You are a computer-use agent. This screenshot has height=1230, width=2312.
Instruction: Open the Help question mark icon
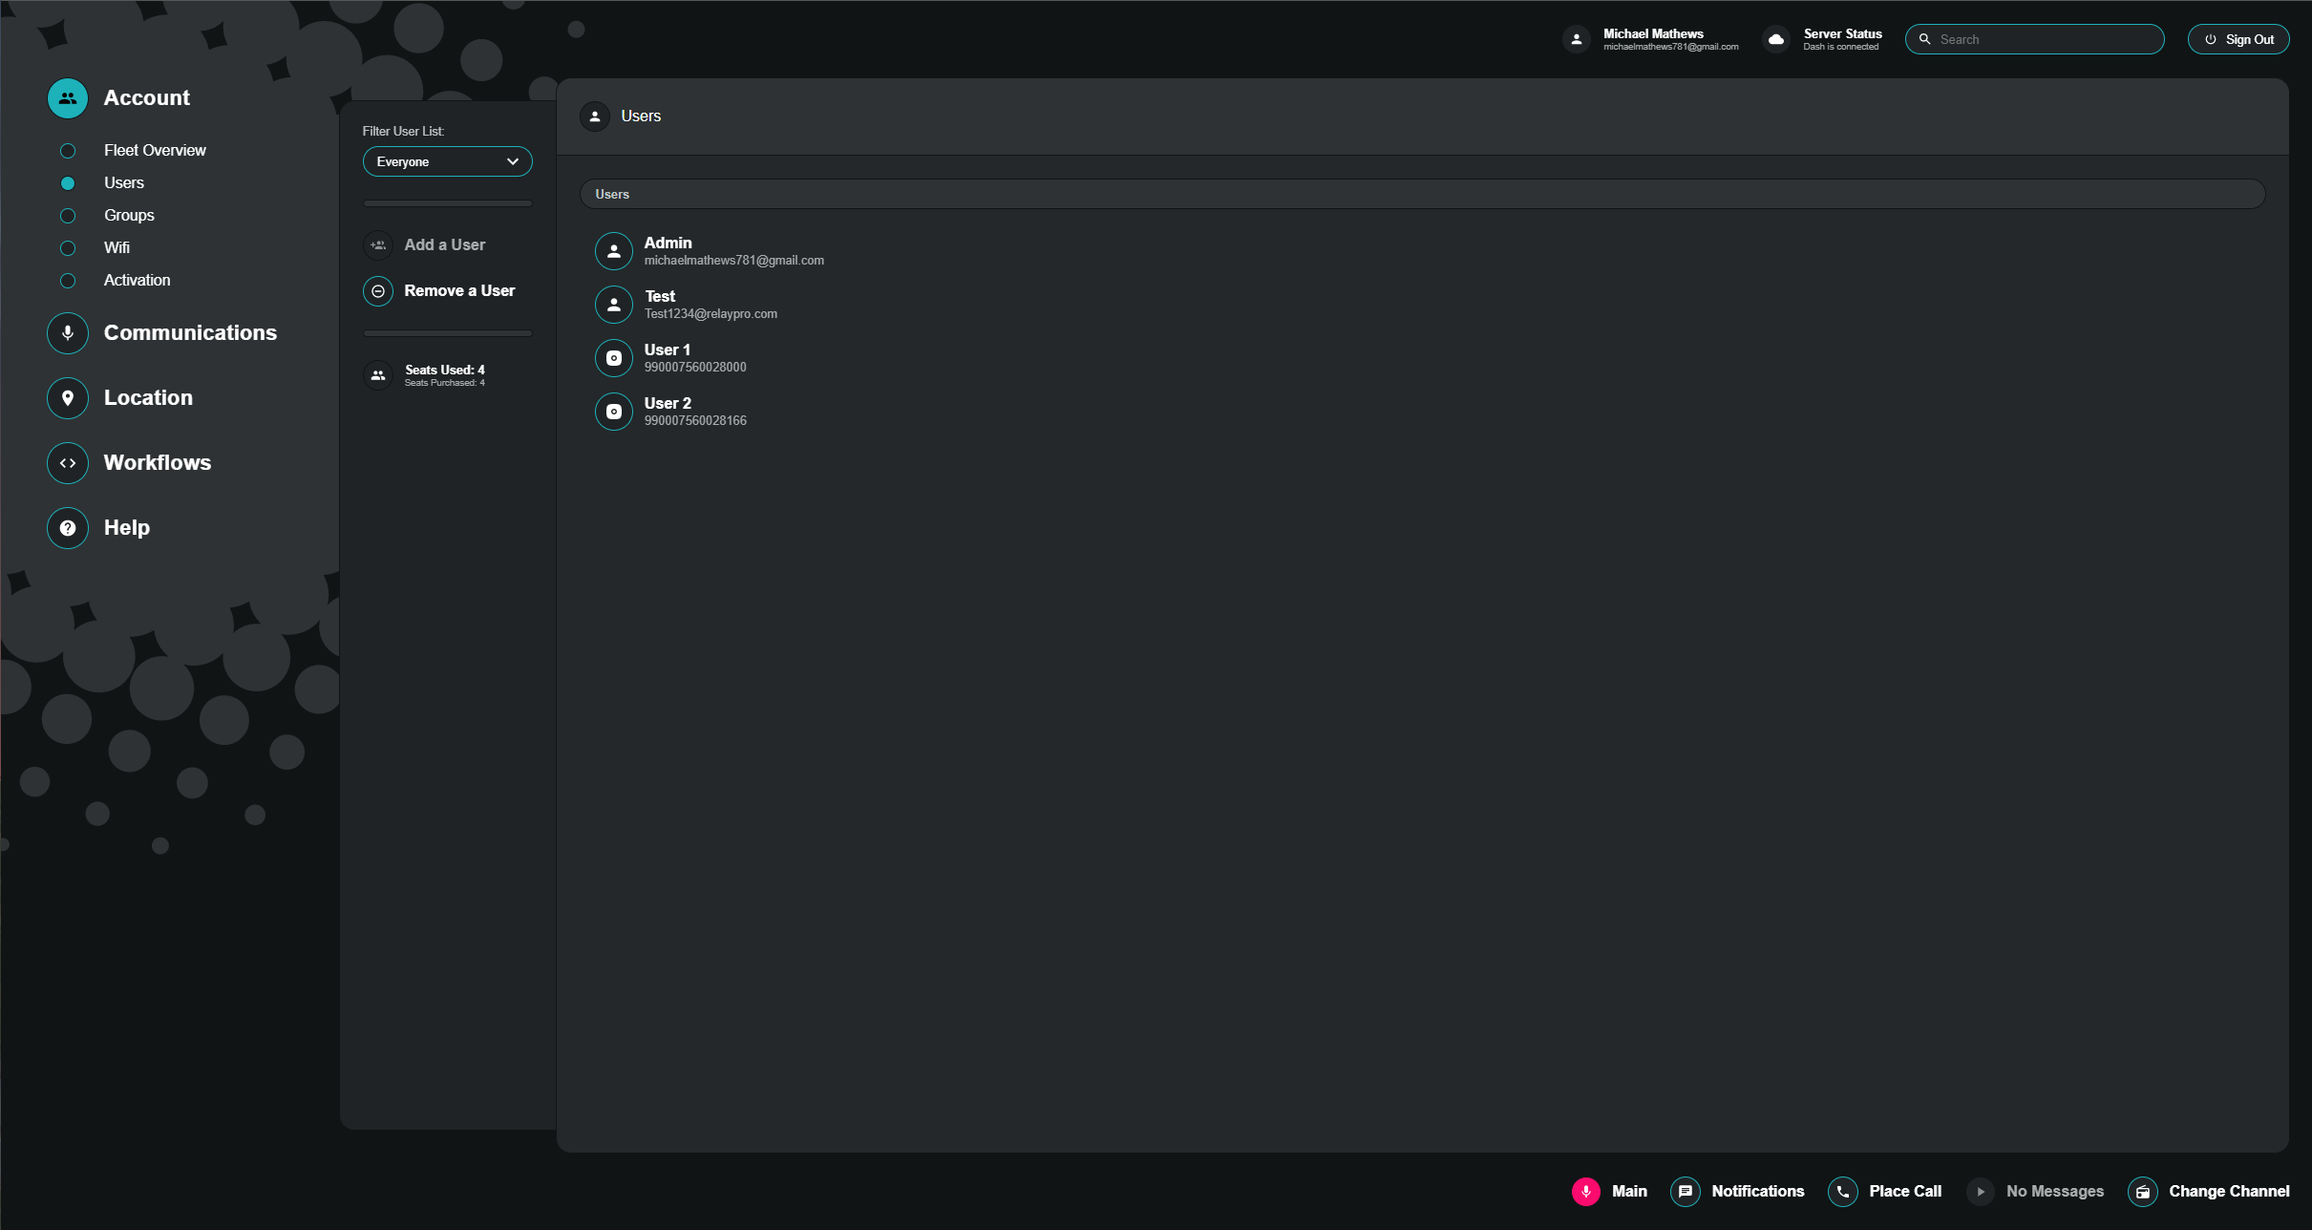pos(68,528)
